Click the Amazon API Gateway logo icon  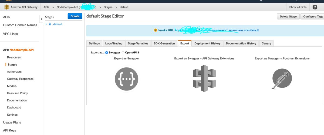7,7
